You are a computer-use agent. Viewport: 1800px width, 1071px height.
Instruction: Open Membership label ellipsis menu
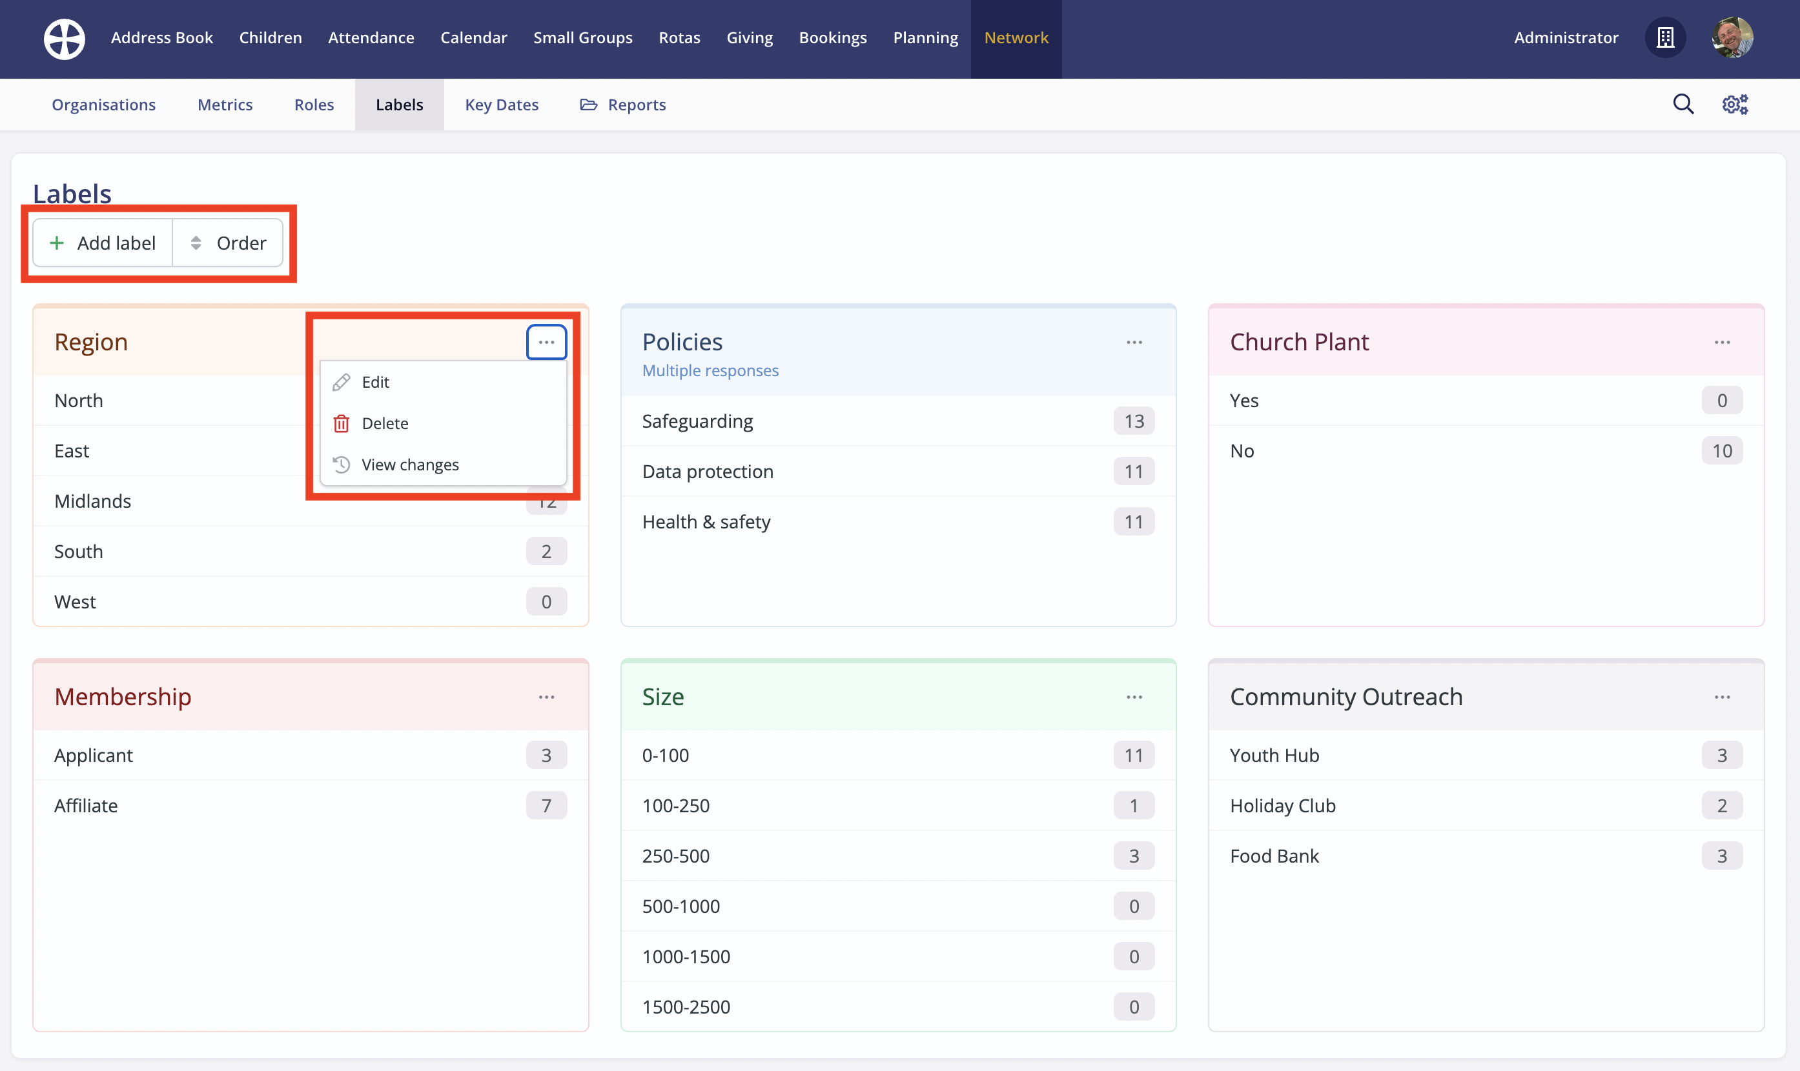coord(546,697)
